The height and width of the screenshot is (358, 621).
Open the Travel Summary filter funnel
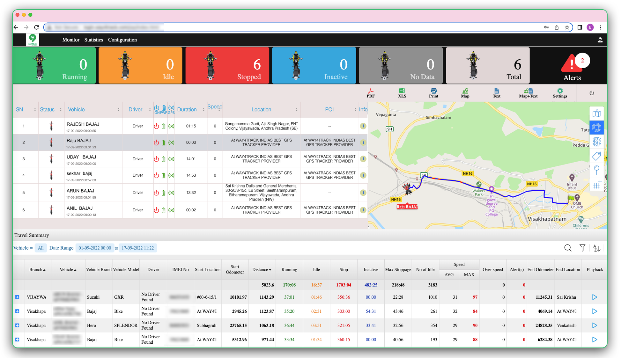pos(582,248)
